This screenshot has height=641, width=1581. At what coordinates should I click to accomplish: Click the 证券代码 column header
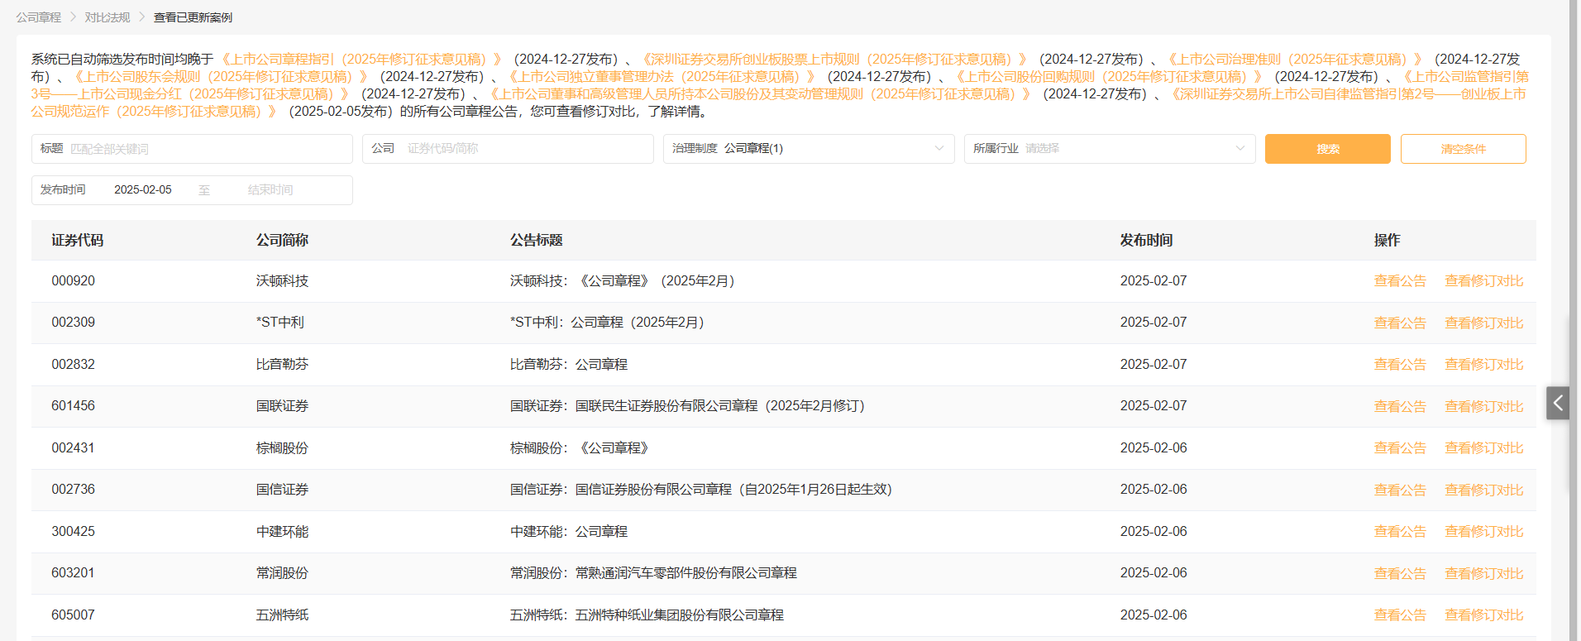pyautogui.click(x=78, y=241)
